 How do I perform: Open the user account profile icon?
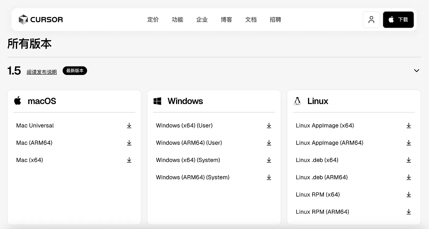[x=371, y=20]
